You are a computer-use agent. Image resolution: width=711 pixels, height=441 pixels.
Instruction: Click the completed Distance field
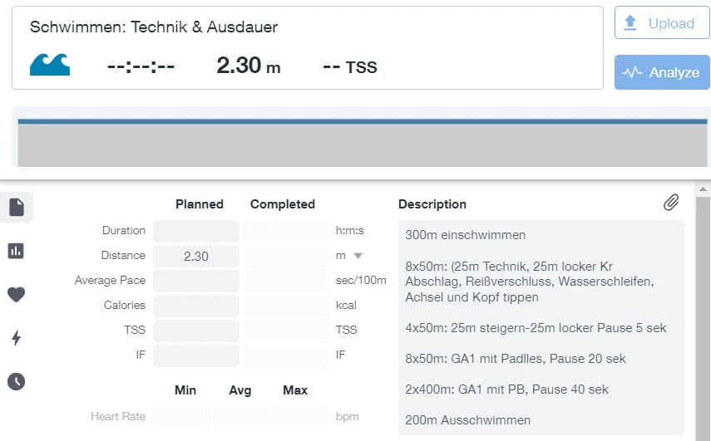click(x=284, y=257)
